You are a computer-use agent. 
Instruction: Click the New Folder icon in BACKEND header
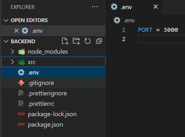pos(76,41)
